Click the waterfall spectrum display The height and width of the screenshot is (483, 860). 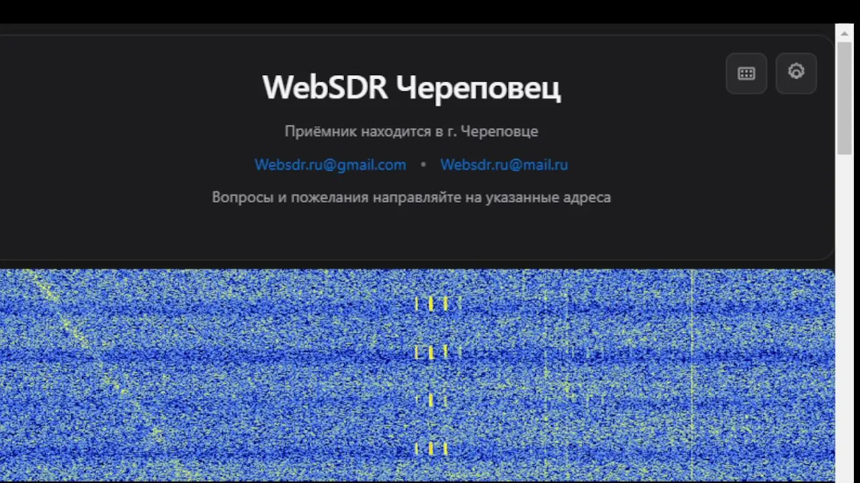click(417, 375)
